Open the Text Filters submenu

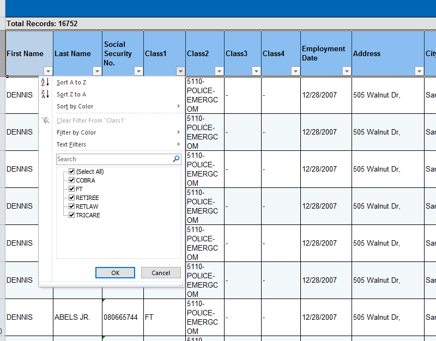click(x=112, y=144)
